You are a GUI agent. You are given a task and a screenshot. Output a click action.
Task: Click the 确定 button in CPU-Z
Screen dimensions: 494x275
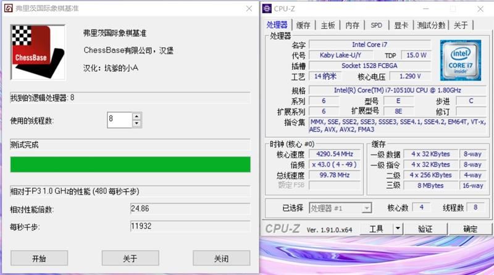click(x=470, y=229)
